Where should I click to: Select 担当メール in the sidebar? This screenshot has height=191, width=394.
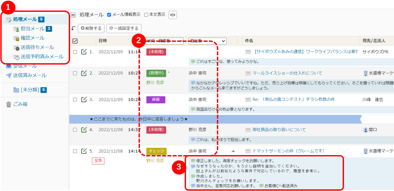pos(32,29)
